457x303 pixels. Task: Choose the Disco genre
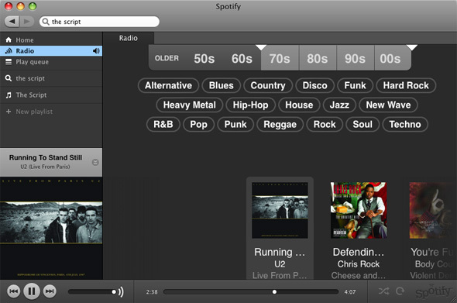314,85
